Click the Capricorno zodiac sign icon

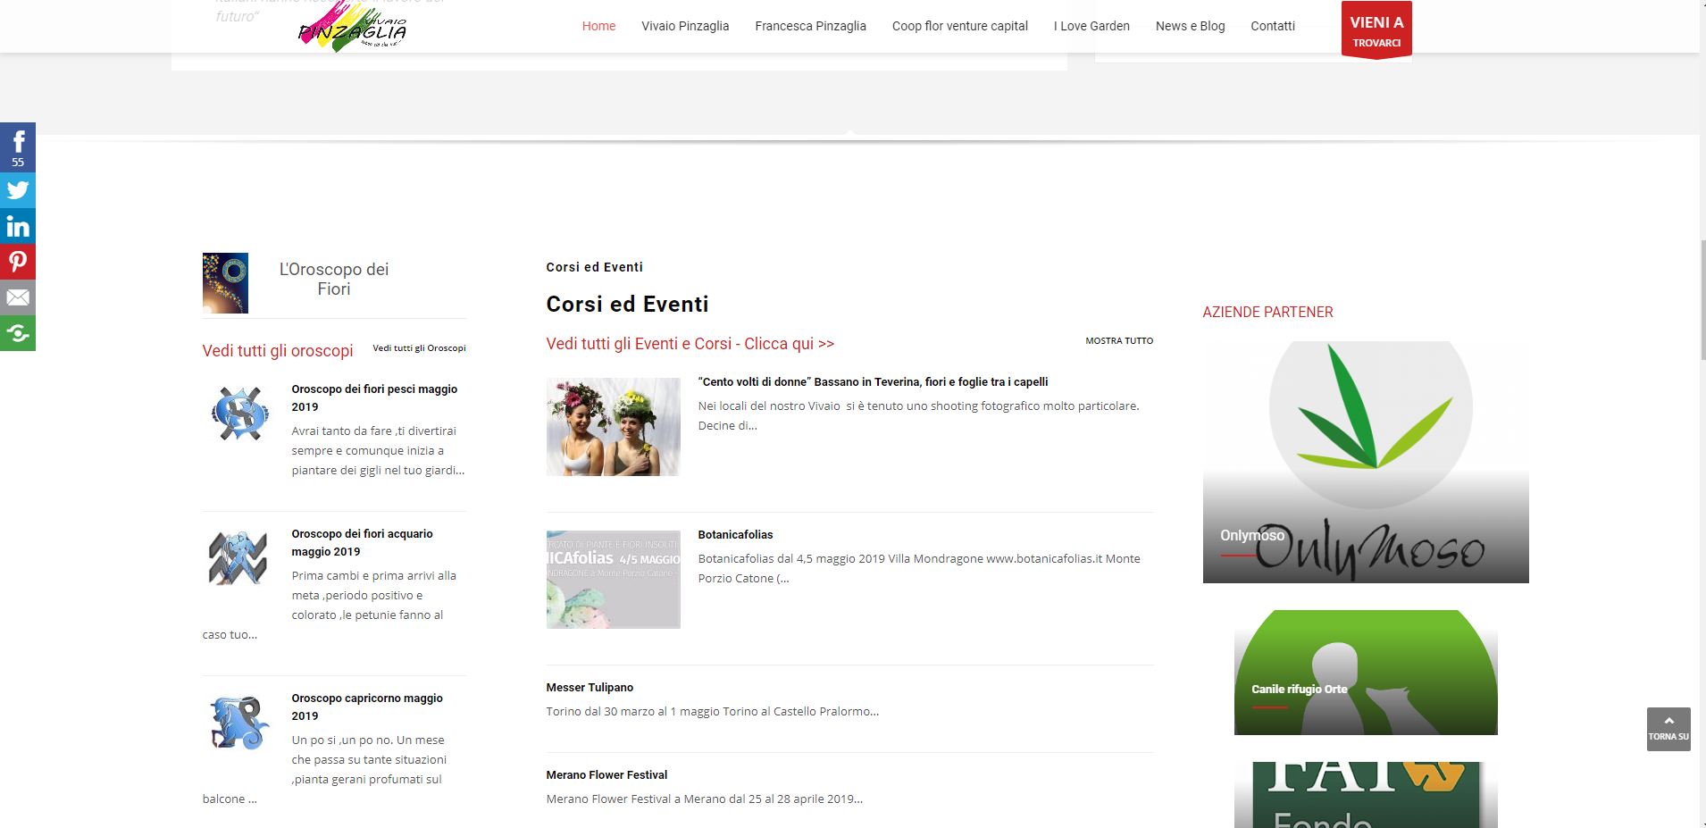238,722
